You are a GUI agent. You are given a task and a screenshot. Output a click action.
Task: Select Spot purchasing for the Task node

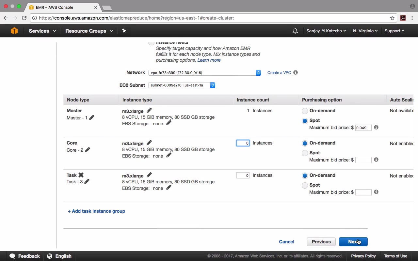[305, 185]
